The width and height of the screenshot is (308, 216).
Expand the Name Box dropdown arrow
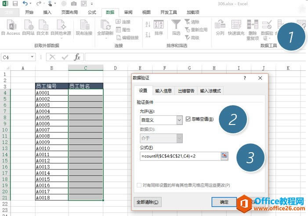[33, 57]
